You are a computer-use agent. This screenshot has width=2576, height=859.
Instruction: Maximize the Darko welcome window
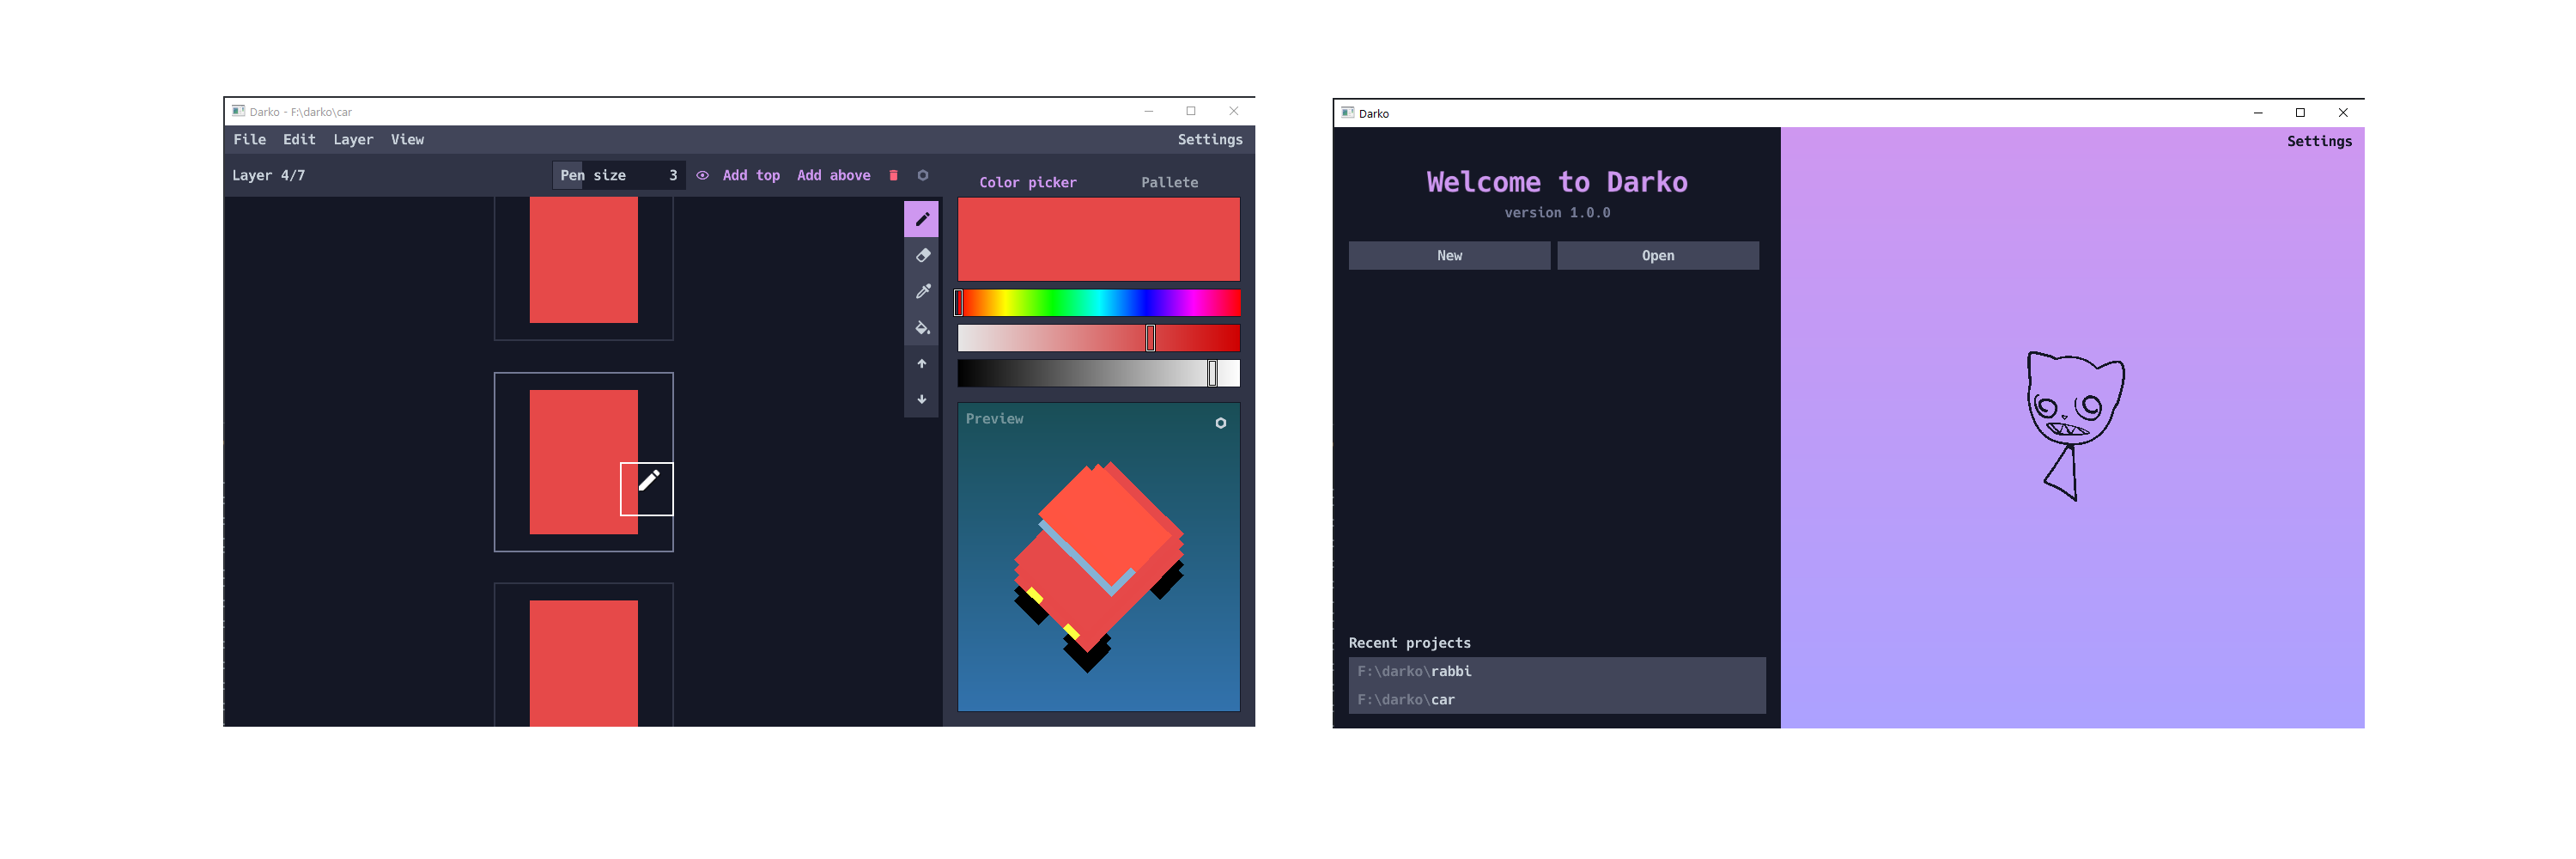2299,113
